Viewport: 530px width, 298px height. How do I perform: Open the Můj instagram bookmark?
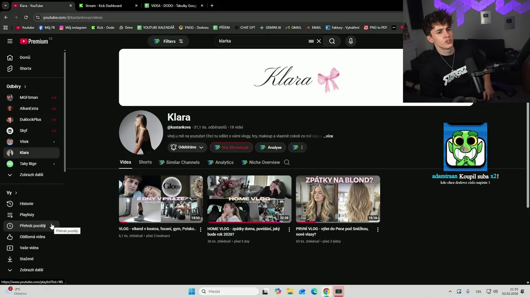[x=73, y=28]
